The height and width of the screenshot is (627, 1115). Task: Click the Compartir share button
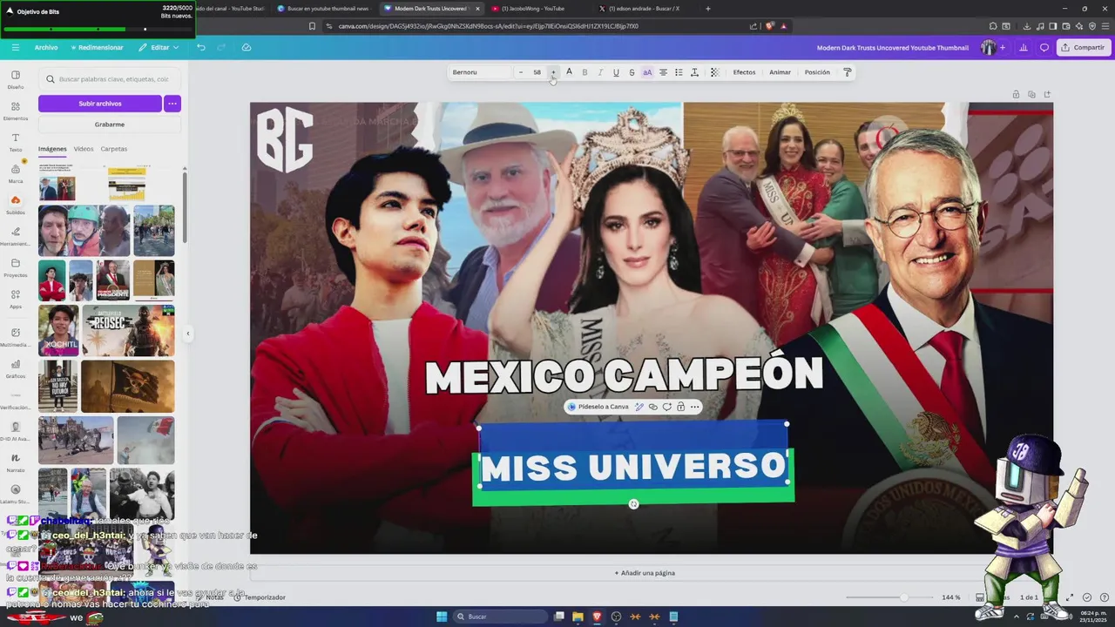(x=1083, y=47)
